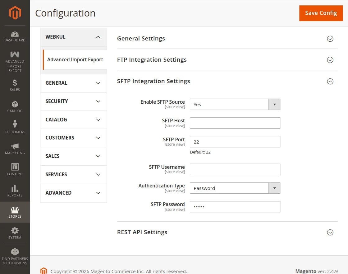Open the Catalog sidebar menu
The width and height of the screenshot is (348, 274).
(x=15, y=106)
